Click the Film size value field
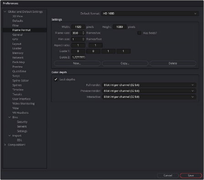The image size is (204, 180). [x=77, y=39]
